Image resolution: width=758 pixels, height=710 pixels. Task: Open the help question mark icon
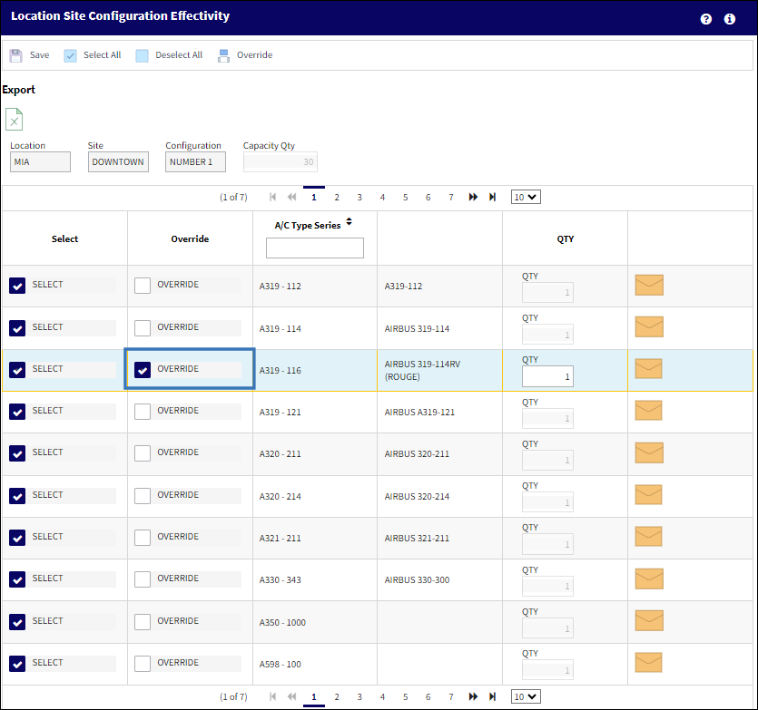point(705,19)
